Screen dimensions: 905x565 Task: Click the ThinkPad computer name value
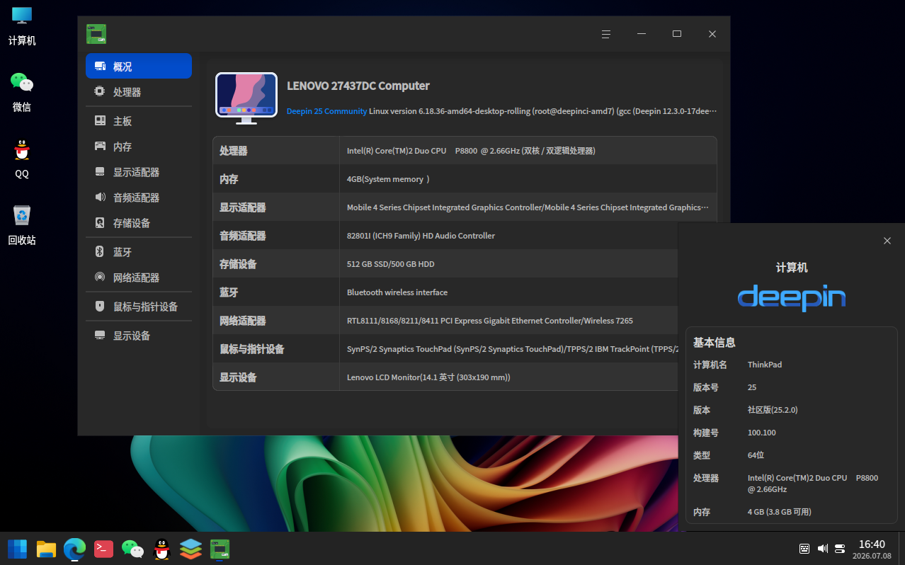click(x=765, y=365)
